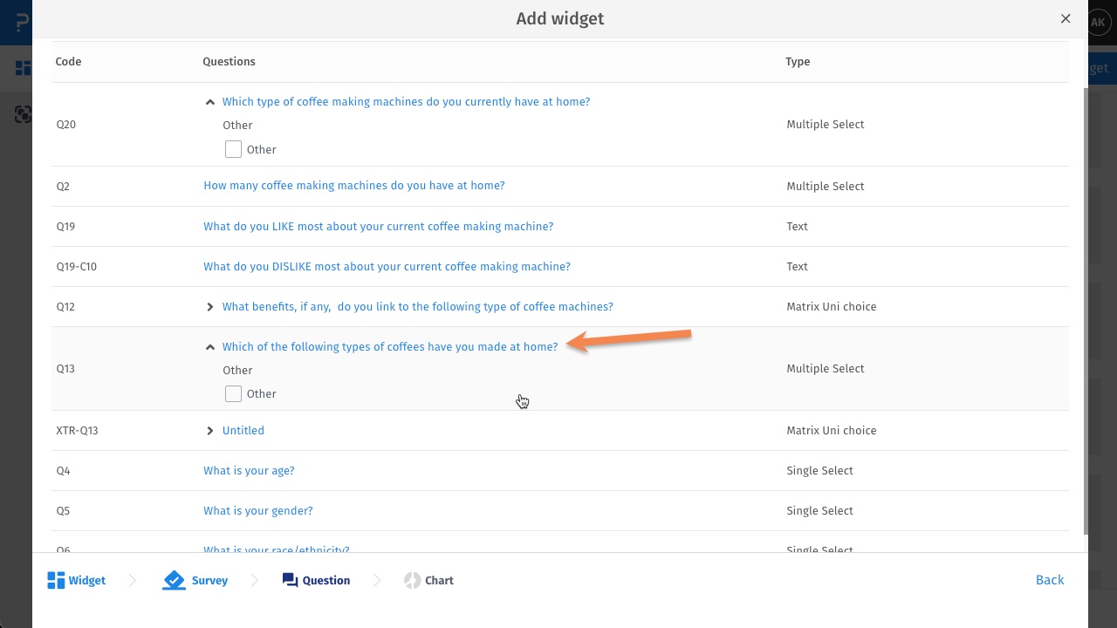The height and width of the screenshot is (628, 1117).
Task: Collapse the Q20 coffee machines question
Action: [209, 102]
